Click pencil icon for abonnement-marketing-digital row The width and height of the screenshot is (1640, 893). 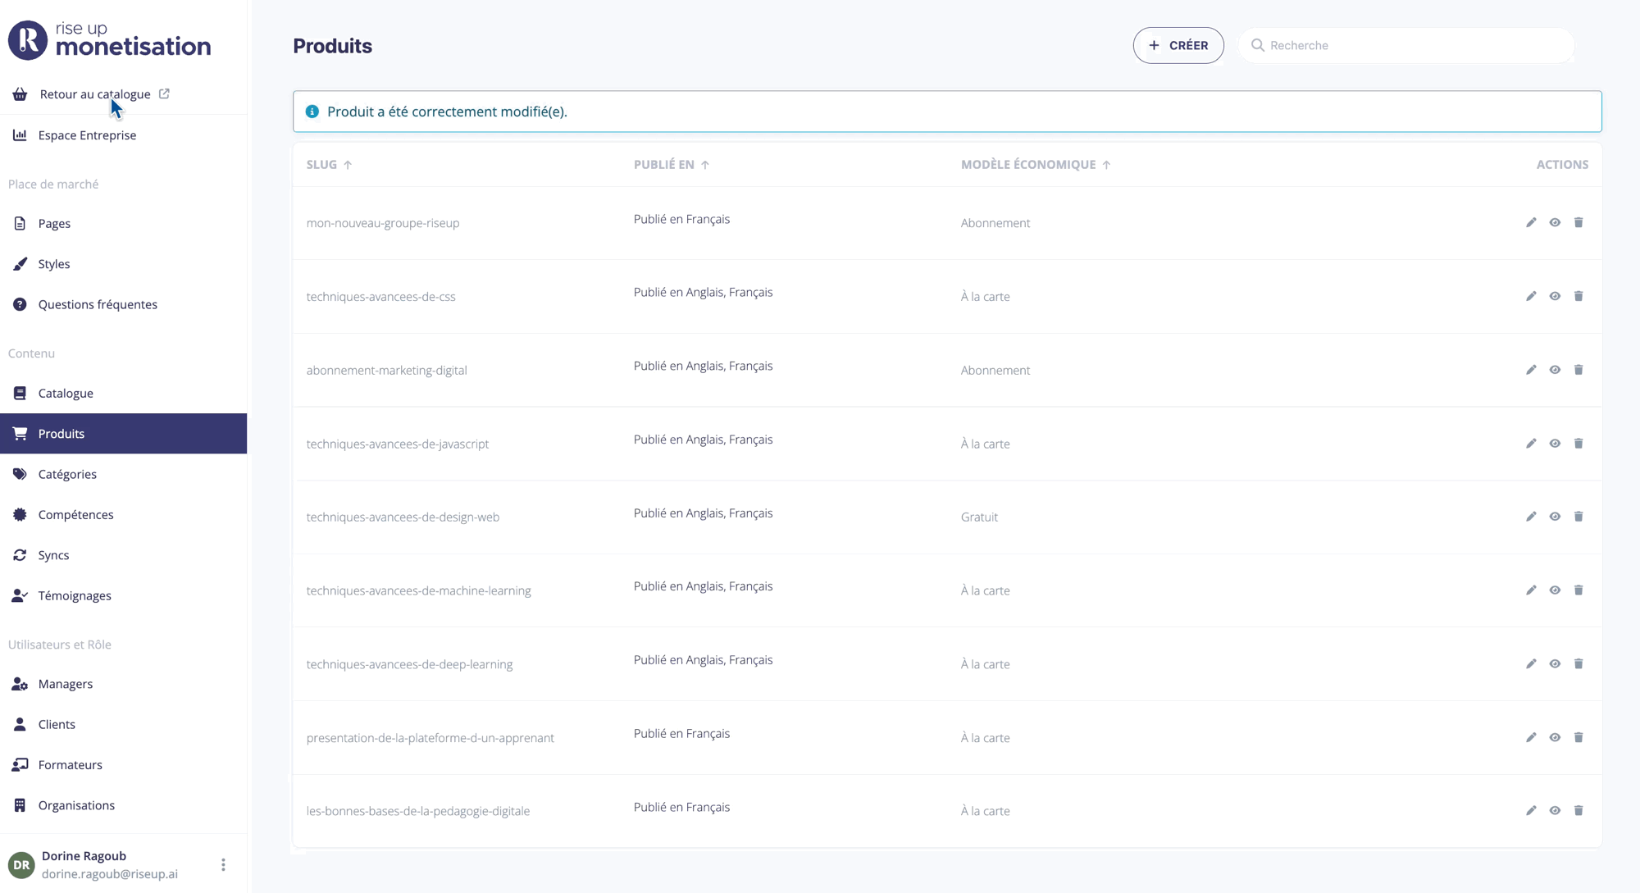point(1531,370)
